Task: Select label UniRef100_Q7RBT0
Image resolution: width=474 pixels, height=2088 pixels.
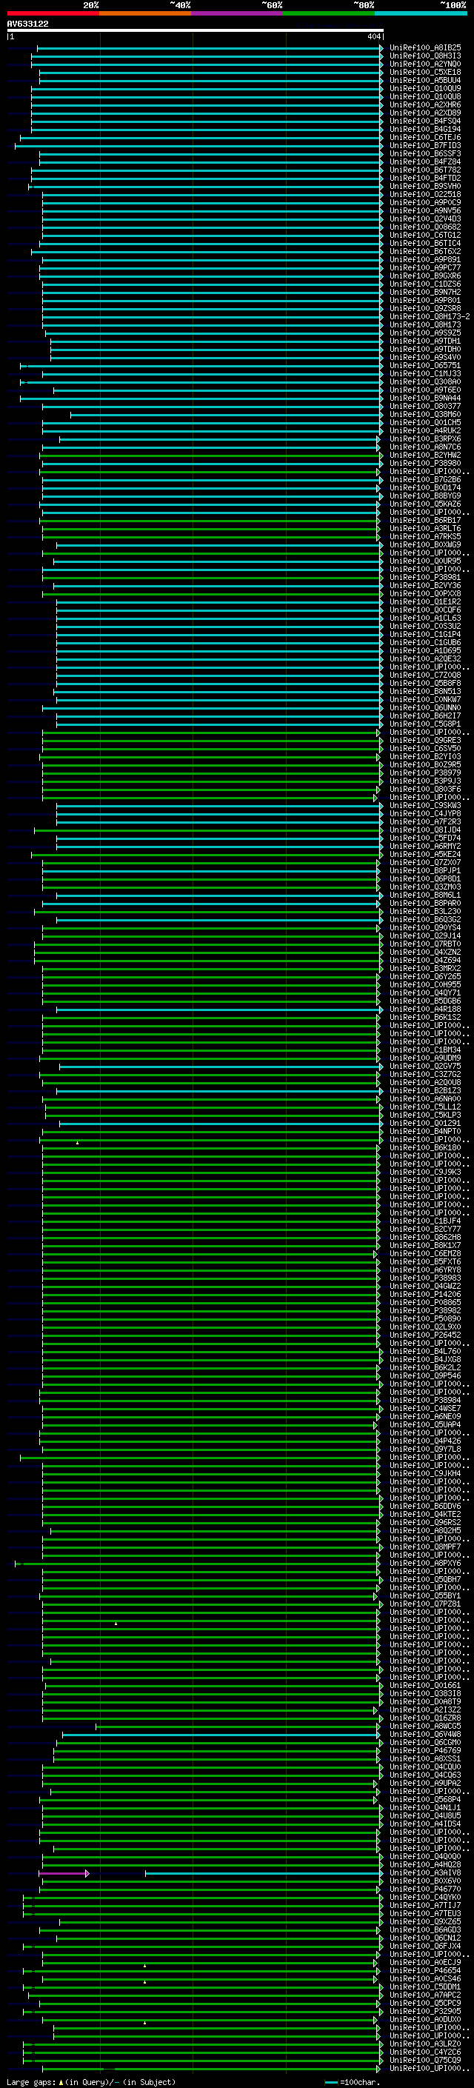Action: pyautogui.click(x=425, y=944)
